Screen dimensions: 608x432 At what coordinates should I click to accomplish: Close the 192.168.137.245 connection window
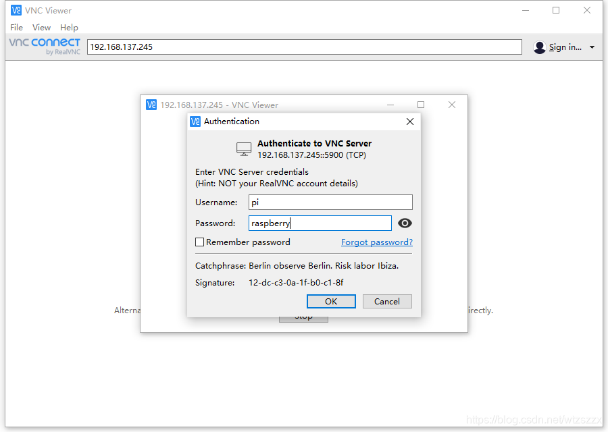[452, 105]
